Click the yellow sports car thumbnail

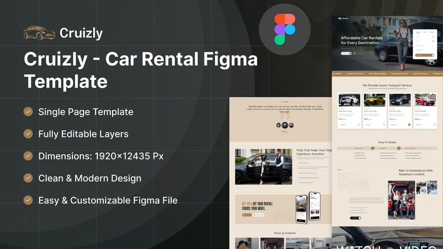click(375, 100)
